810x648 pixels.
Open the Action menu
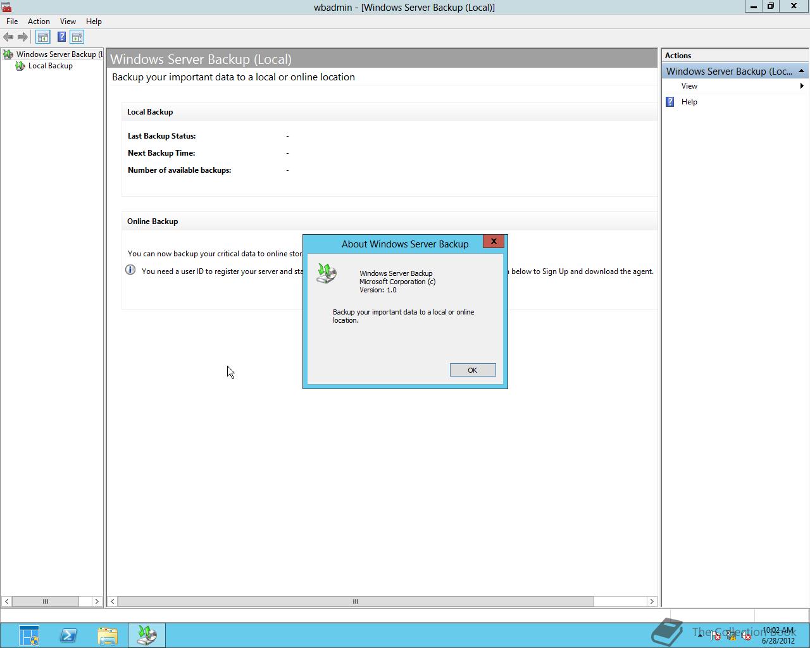[39, 22]
